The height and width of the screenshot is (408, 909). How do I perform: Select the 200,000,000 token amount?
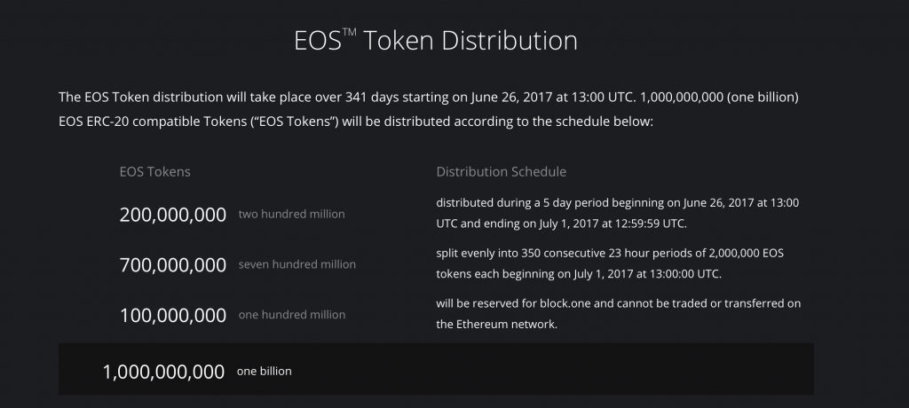(x=173, y=215)
